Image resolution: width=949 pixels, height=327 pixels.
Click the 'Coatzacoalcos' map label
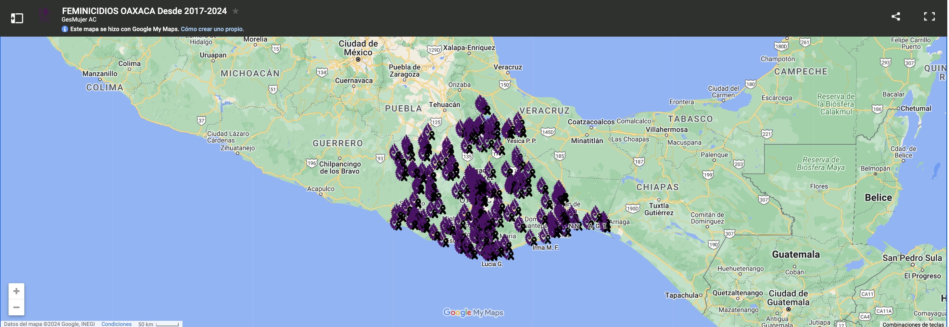(591, 122)
